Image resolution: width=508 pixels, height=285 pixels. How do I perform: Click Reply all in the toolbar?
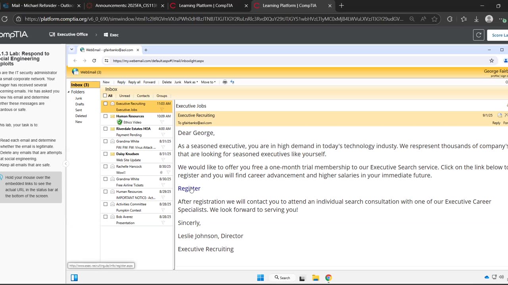coord(134,82)
